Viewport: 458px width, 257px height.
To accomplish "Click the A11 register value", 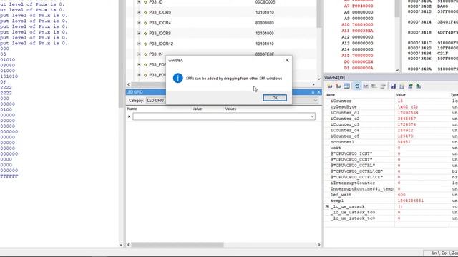I will [x=363, y=31].
